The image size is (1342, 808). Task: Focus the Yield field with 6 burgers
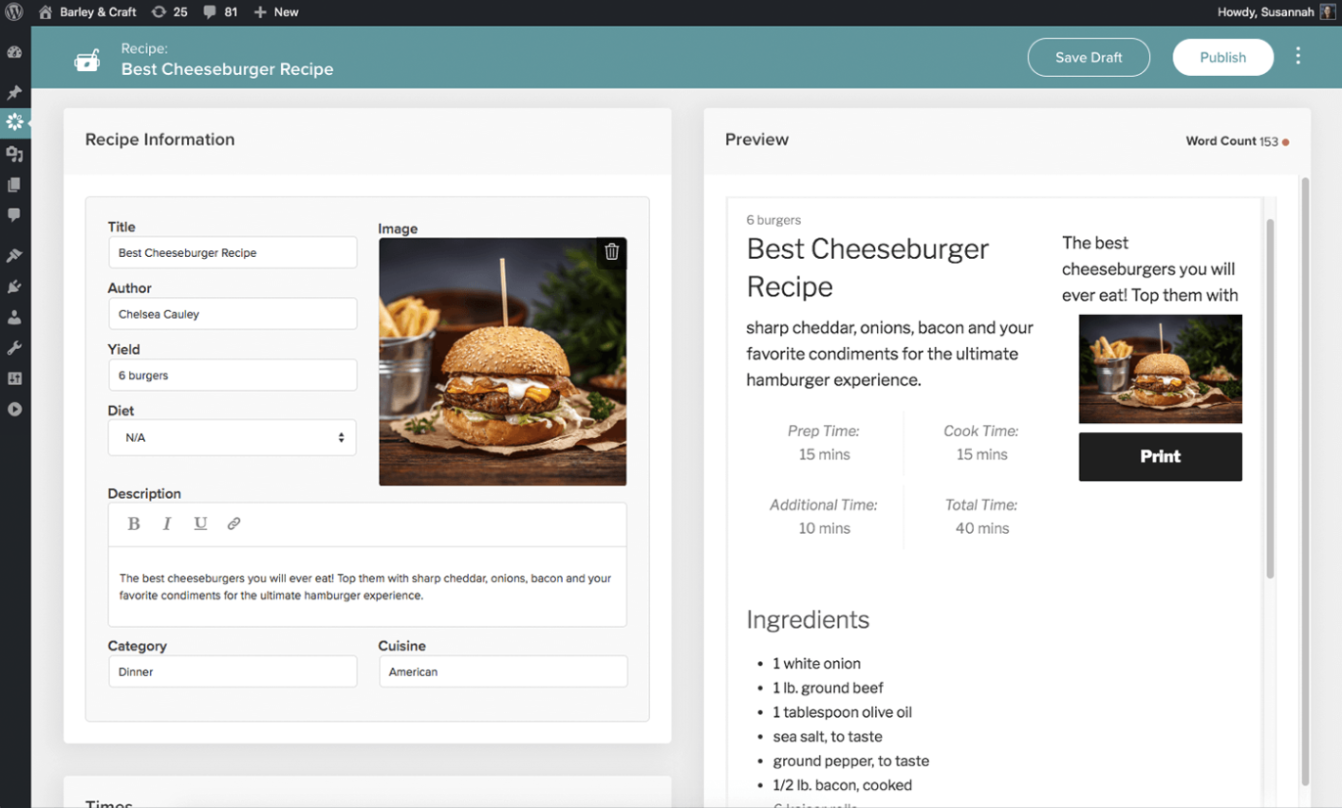click(x=233, y=376)
